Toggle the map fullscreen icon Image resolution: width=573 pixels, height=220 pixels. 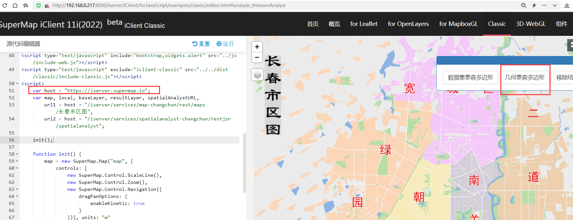point(570,45)
